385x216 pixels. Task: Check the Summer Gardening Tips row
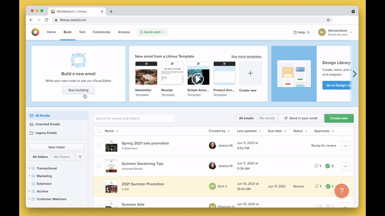[99, 166]
